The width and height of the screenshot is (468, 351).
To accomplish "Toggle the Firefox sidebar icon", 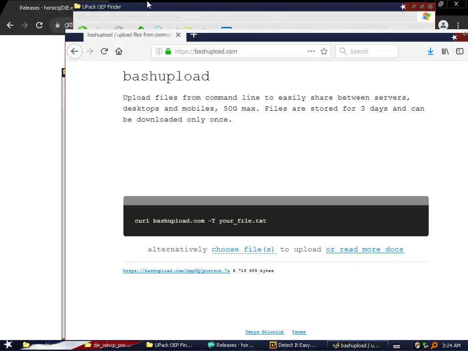I will pos(460,51).
